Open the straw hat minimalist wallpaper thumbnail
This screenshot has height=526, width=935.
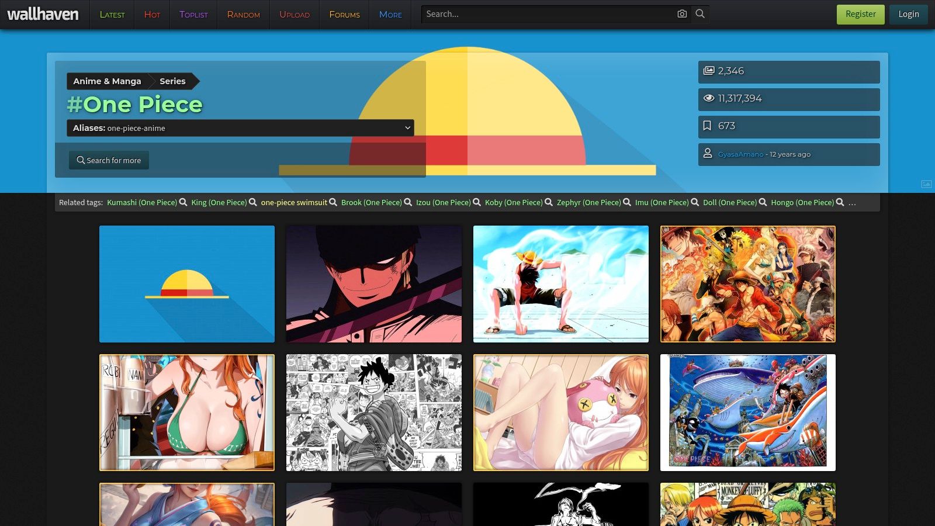coord(187,284)
